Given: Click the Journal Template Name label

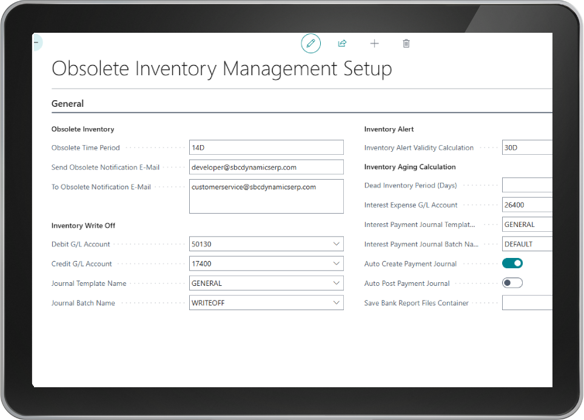Looking at the screenshot, I should [89, 283].
